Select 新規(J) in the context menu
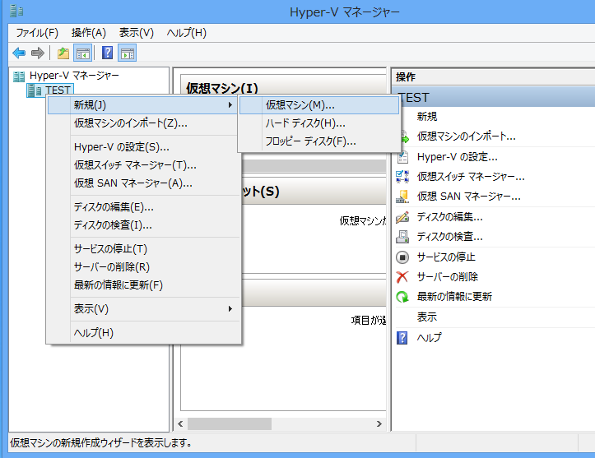595x458 pixels. coord(143,105)
